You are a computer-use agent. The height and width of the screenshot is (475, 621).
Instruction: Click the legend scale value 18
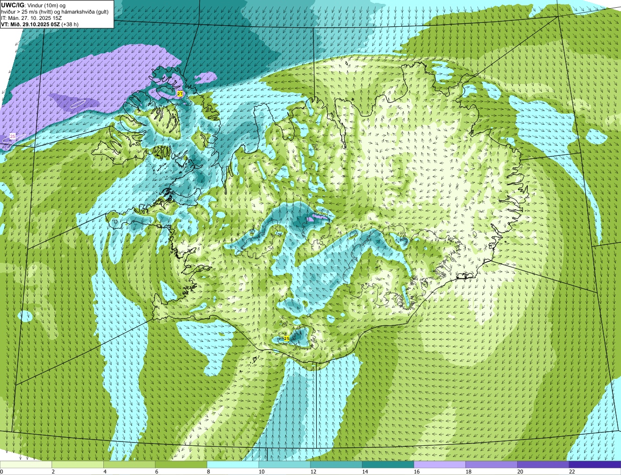pos(469,472)
